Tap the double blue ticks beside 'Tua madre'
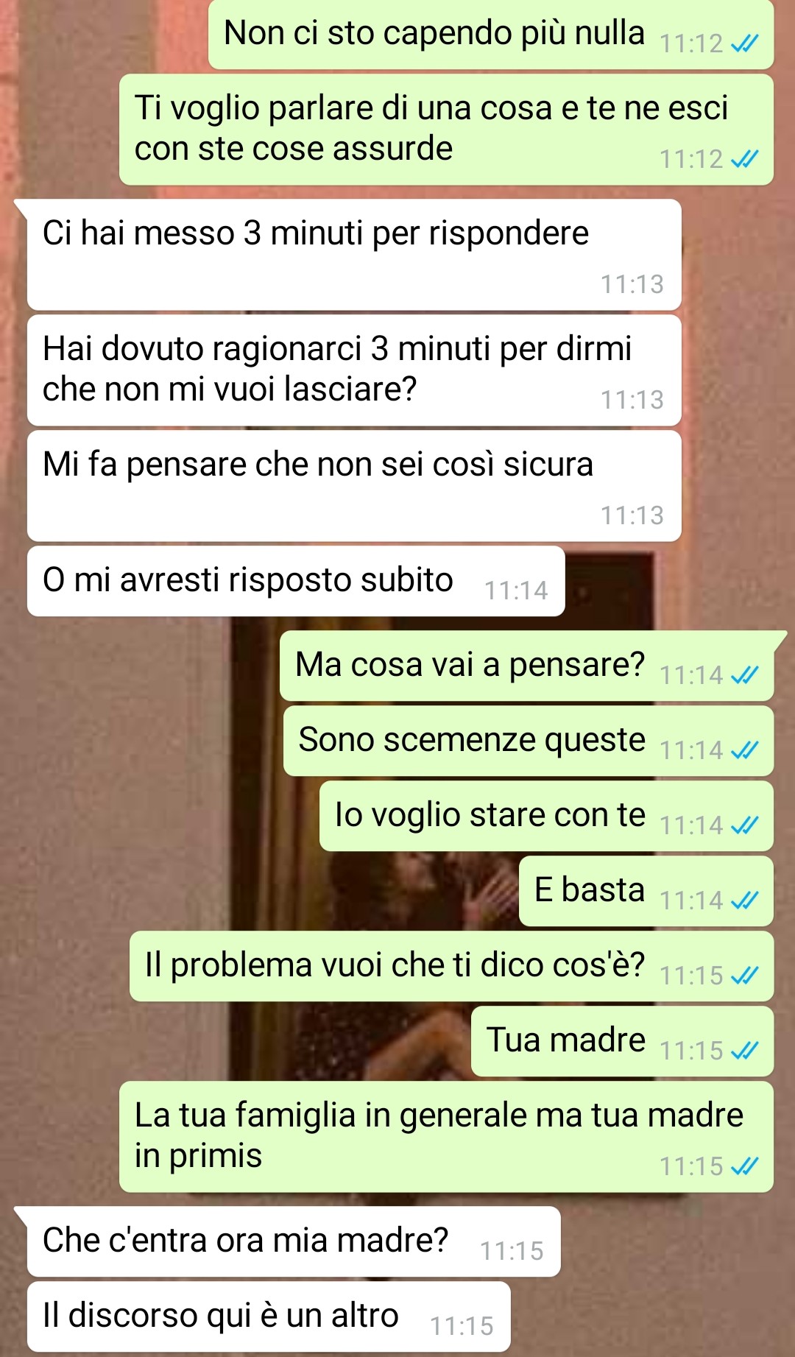Viewport: 795px width, 1357px height. [744, 1051]
